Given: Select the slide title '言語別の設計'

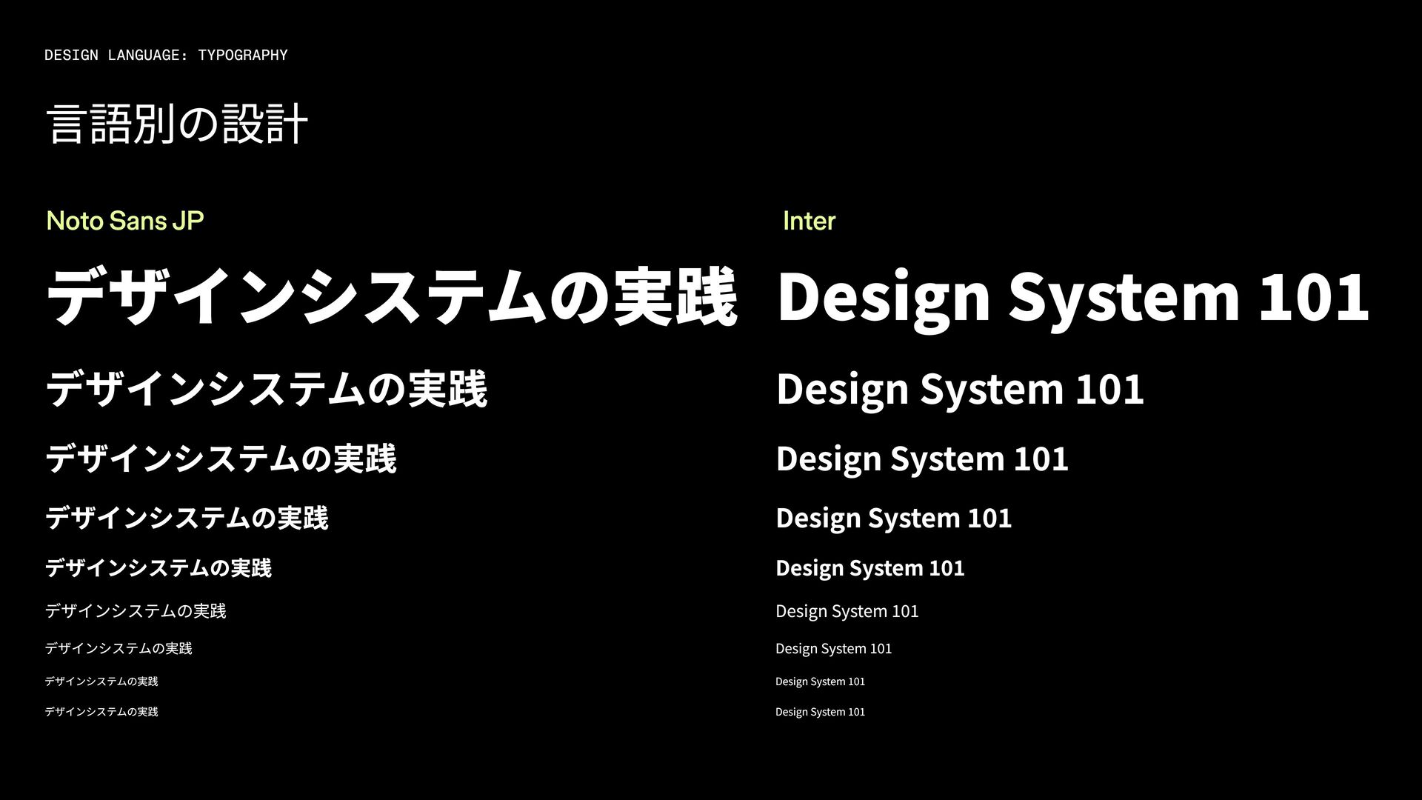Looking at the screenshot, I should pyautogui.click(x=177, y=124).
